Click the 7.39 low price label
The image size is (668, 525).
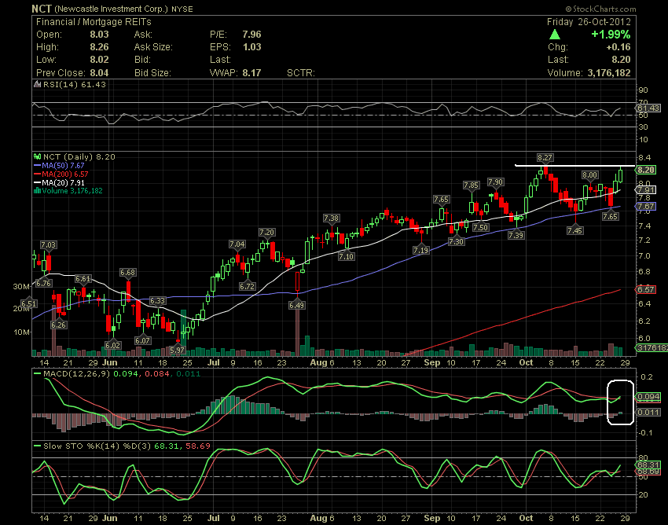[x=516, y=235]
